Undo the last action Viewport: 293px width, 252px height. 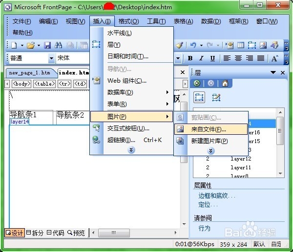click(193, 45)
